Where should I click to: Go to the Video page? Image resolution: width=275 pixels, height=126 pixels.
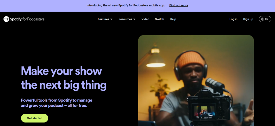[x=145, y=19]
